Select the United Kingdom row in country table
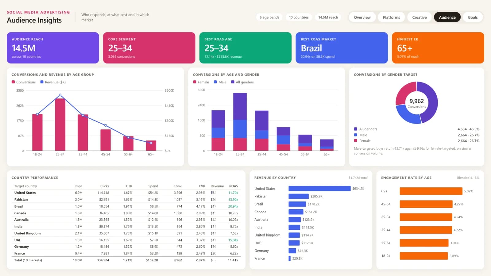The height and width of the screenshot is (276, 491). [126, 233]
